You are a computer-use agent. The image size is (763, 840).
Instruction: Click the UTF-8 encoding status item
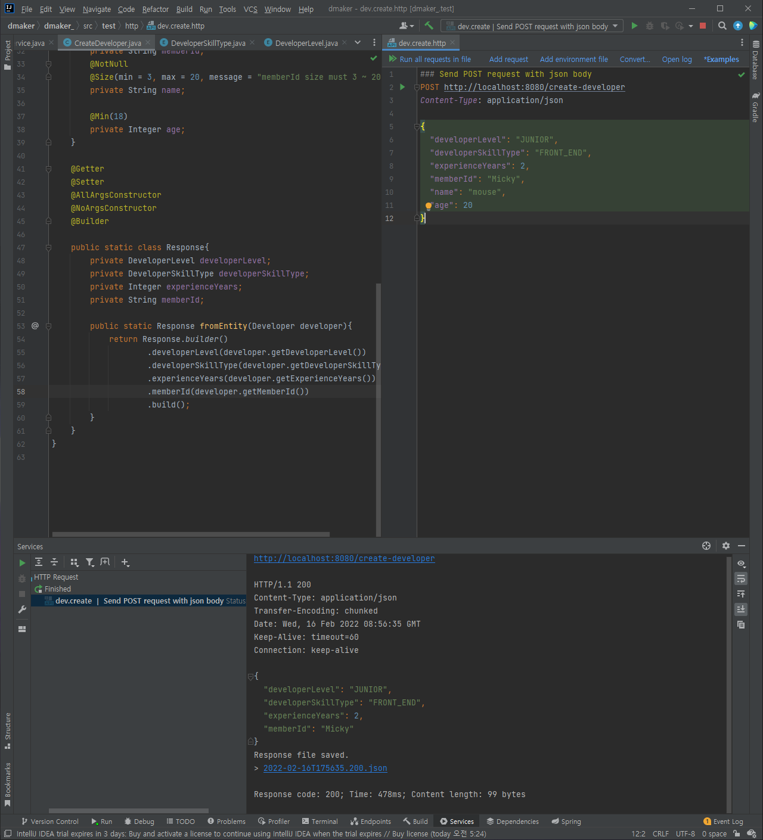tap(686, 833)
